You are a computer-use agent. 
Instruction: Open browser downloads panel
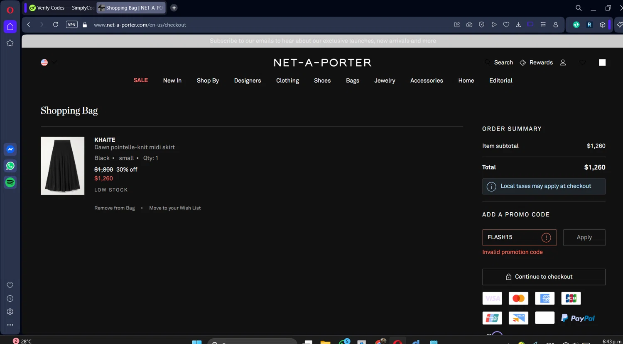click(518, 25)
